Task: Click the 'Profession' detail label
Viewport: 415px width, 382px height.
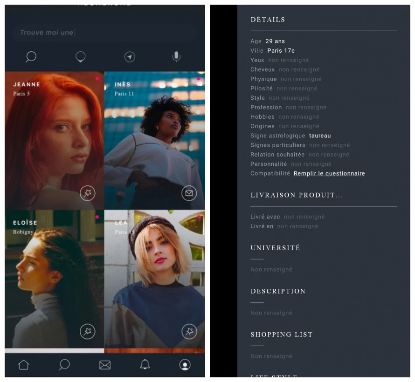Action: click(x=266, y=107)
